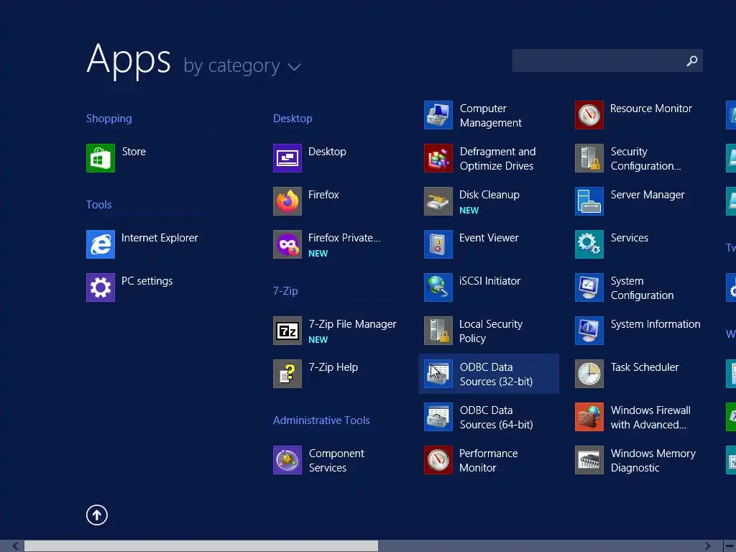This screenshot has width=736, height=552.
Task: Click the up arrow to return to Start
Action: tap(97, 515)
